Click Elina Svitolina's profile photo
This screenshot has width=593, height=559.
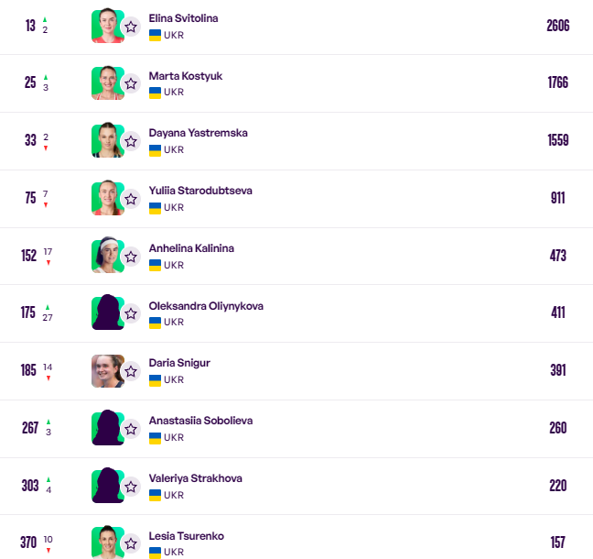[x=107, y=26]
